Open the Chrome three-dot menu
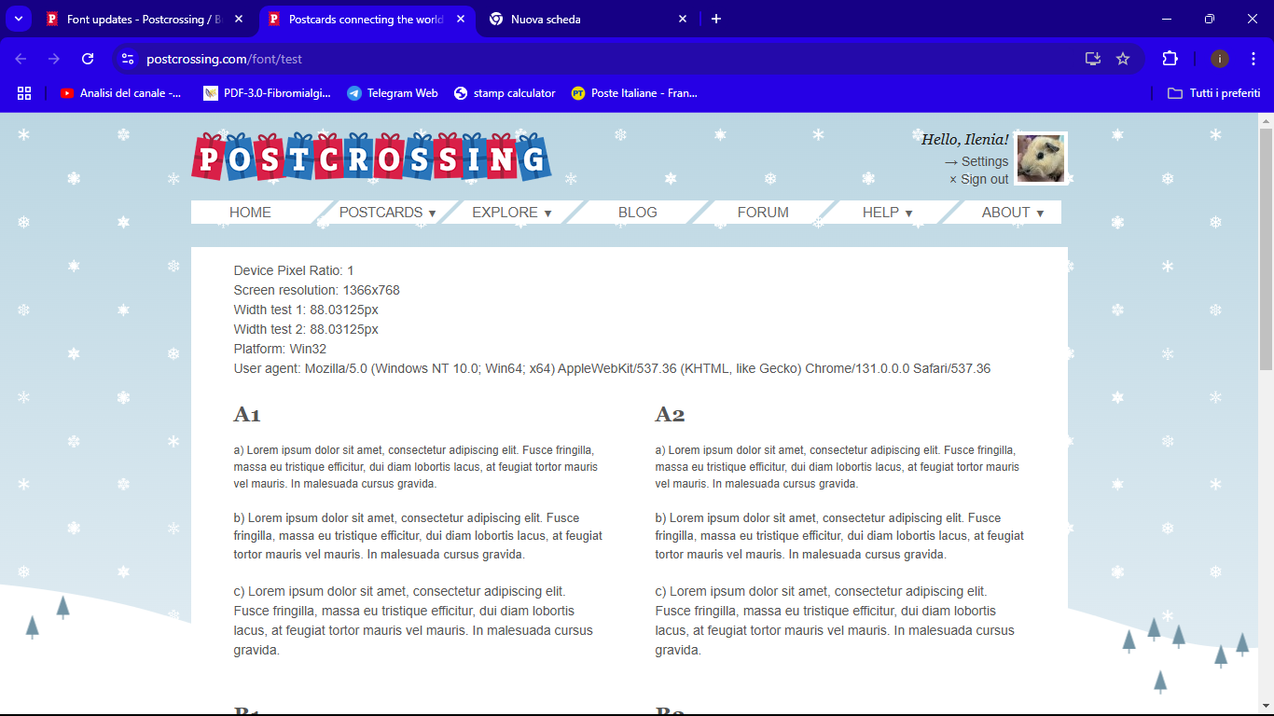Screen dimensions: 1274x716 click(1253, 59)
